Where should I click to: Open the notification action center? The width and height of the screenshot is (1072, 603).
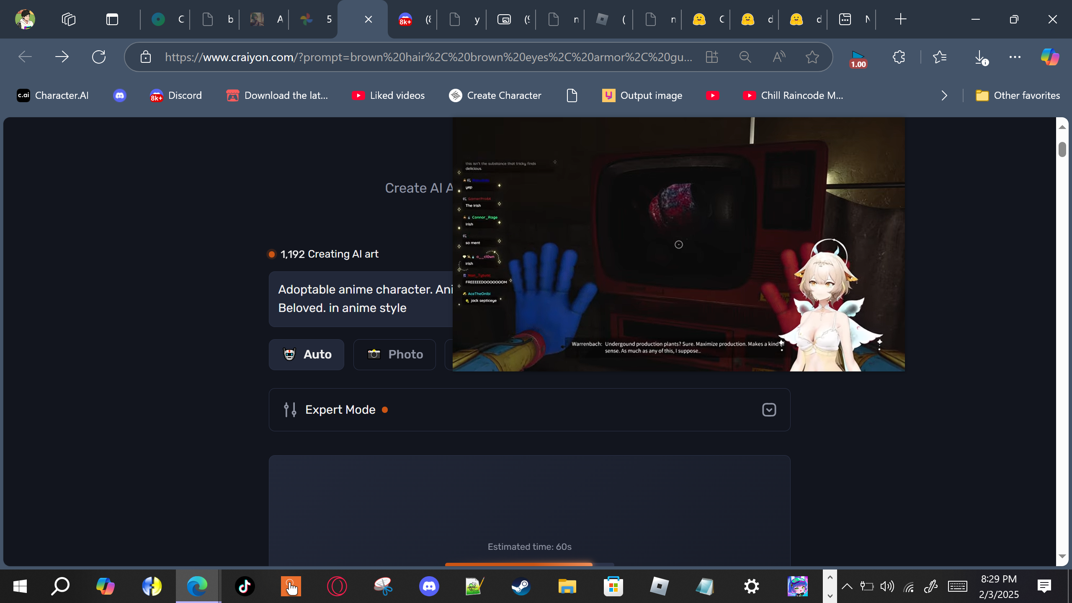1044,586
